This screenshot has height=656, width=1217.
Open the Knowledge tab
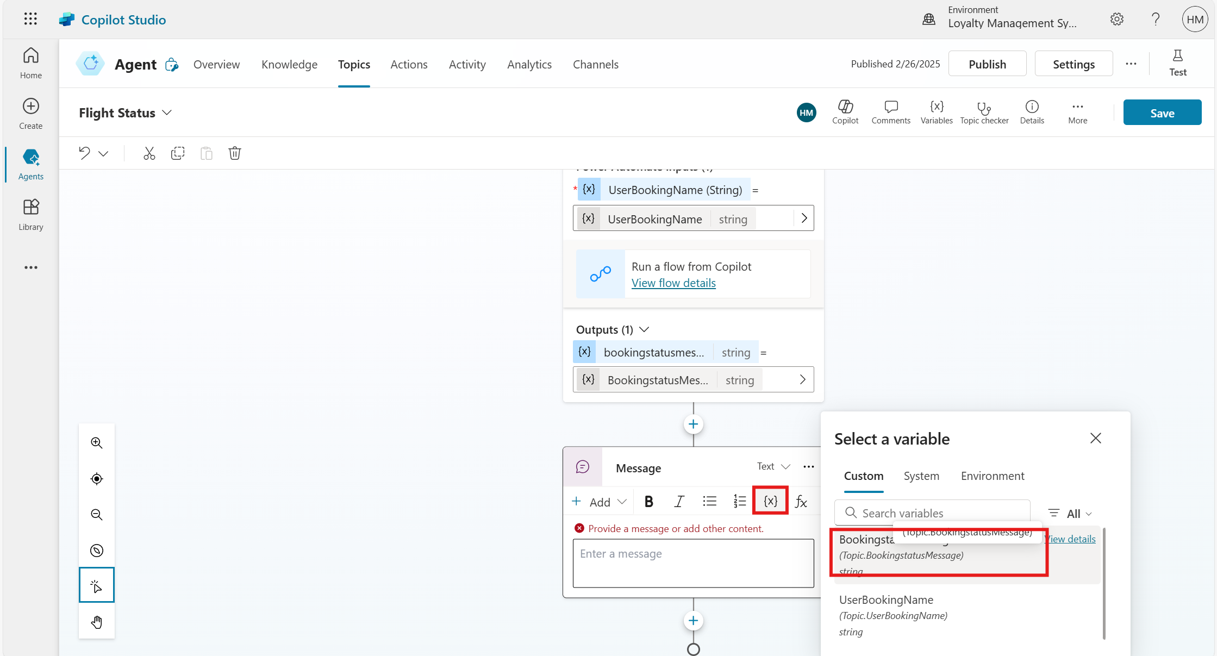pyautogui.click(x=289, y=64)
